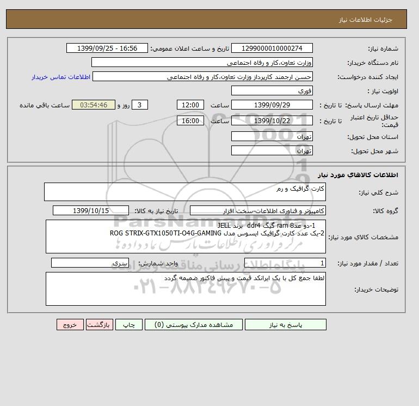Click the deadline time field 12:00
Viewport: 419px width, 406px height.
[x=190, y=105]
